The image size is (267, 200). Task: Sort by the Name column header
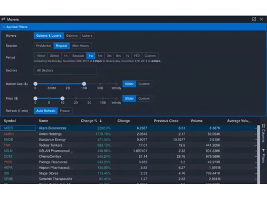43,121
